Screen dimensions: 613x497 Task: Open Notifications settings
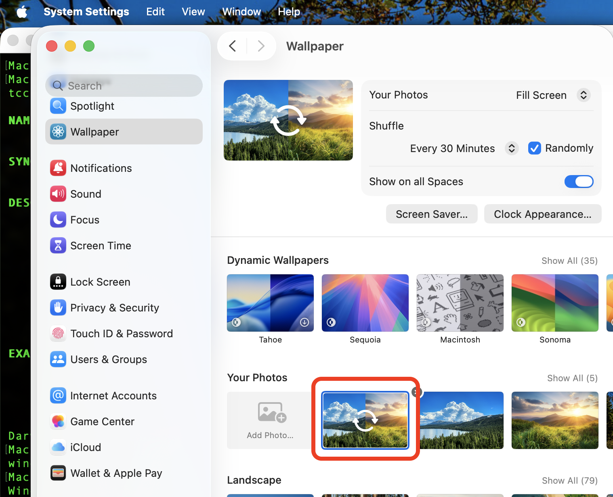tap(124, 168)
